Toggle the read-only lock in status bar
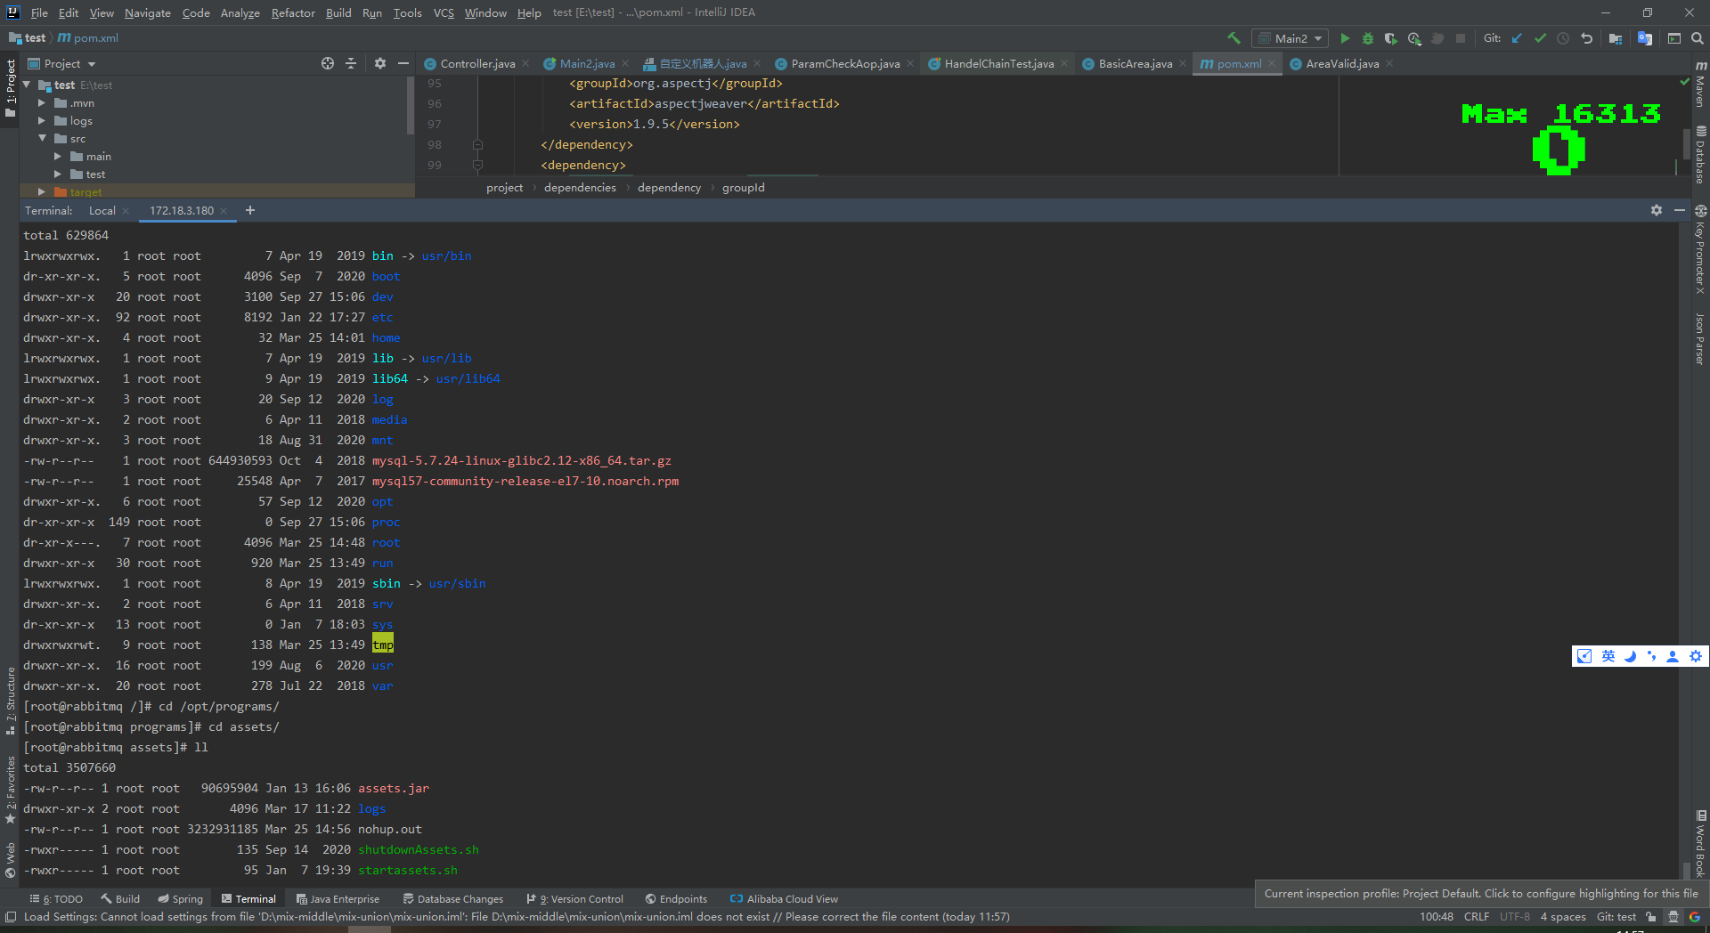 [1651, 917]
